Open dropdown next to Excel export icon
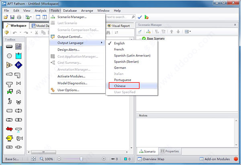This screenshot has width=241, height=165. (31, 17)
